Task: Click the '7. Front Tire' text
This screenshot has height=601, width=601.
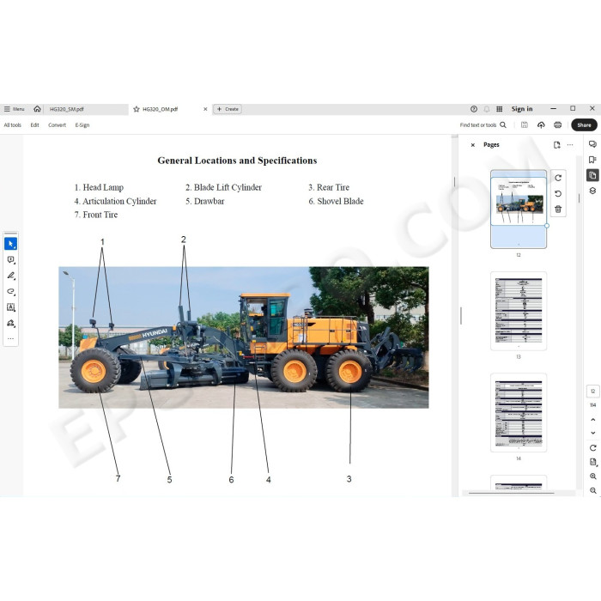Action: tap(96, 215)
